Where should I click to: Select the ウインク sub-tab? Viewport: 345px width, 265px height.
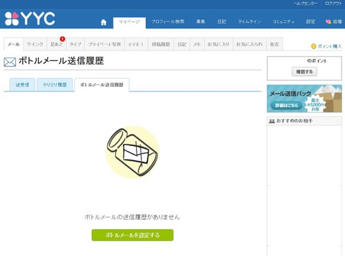pyautogui.click(x=35, y=44)
